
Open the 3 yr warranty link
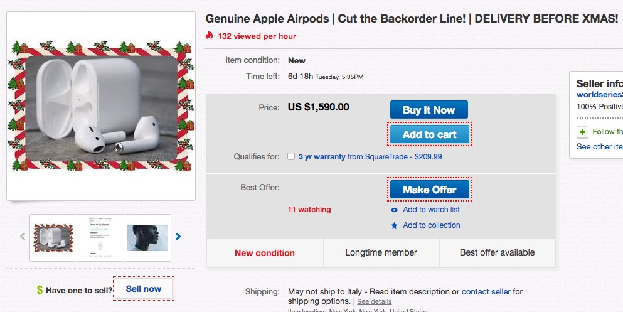[x=322, y=156]
